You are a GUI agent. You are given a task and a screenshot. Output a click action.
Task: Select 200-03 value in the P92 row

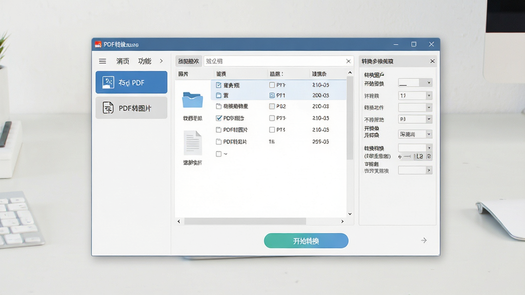(320, 107)
